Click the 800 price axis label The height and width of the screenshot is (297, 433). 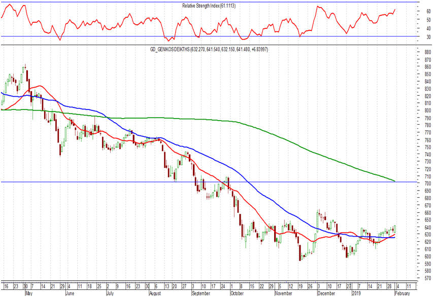[428, 110]
